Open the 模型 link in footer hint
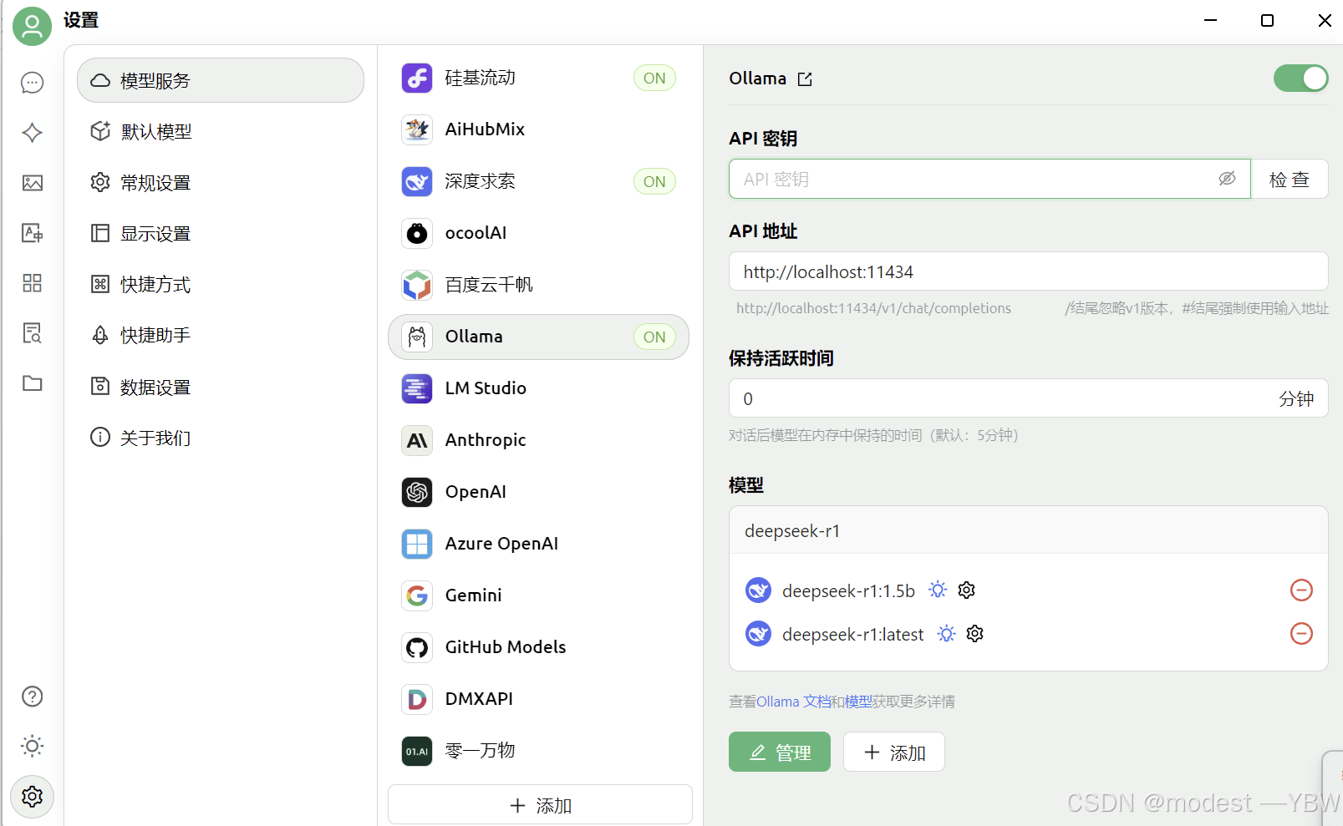1343x826 pixels. pyautogui.click(x=858, y=702)
